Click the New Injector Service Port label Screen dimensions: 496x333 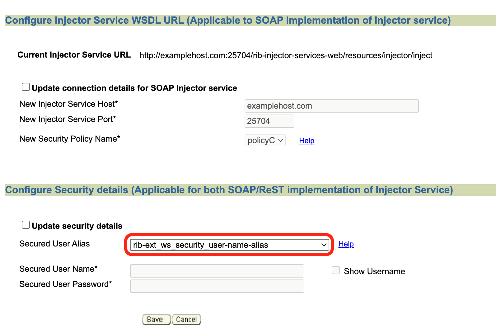[68, 119]
